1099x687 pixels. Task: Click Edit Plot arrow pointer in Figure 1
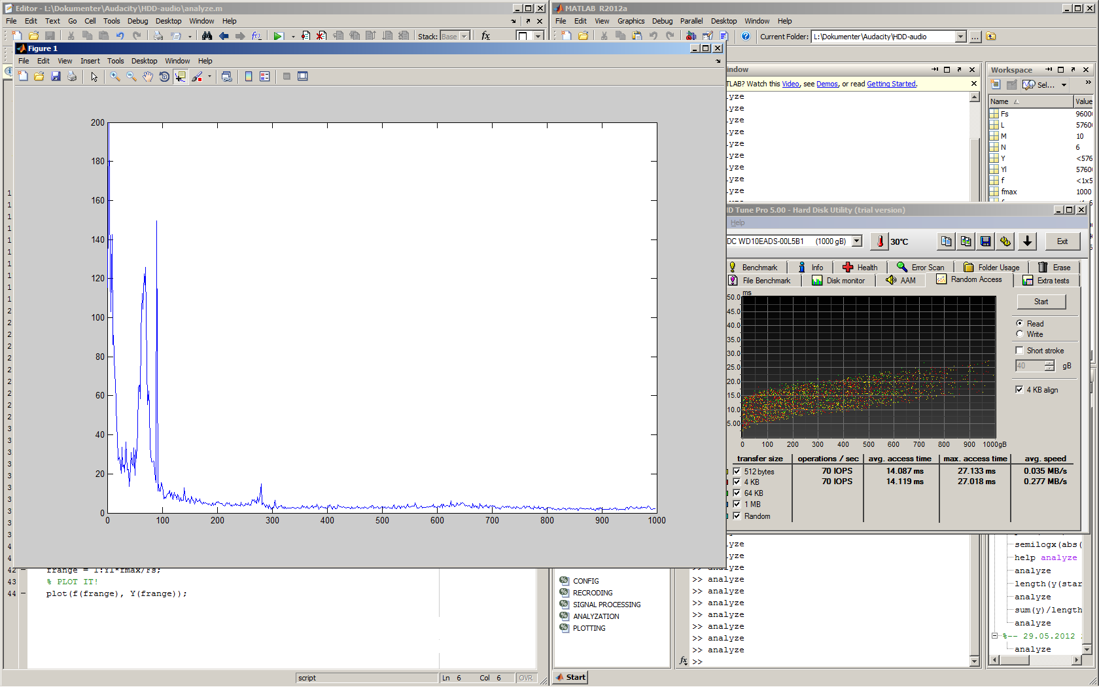pyautogui.click(x=94, y=77)
